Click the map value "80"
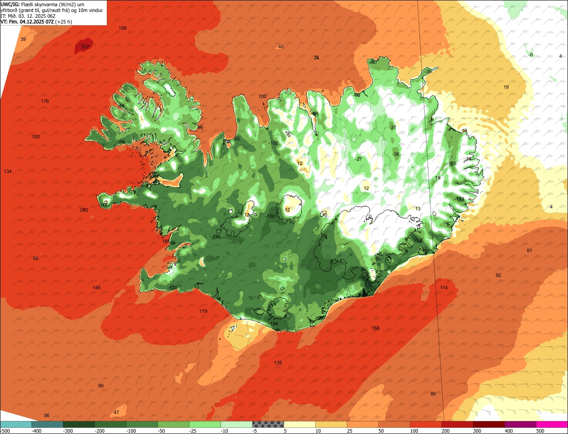 [x=433, y=394]
